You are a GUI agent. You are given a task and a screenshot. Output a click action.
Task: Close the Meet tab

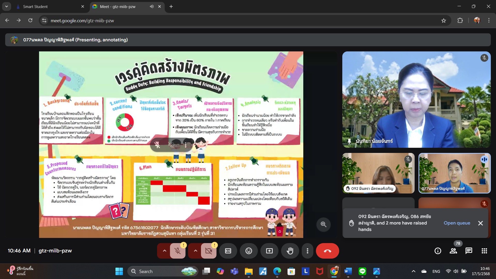tap(160, 7)
